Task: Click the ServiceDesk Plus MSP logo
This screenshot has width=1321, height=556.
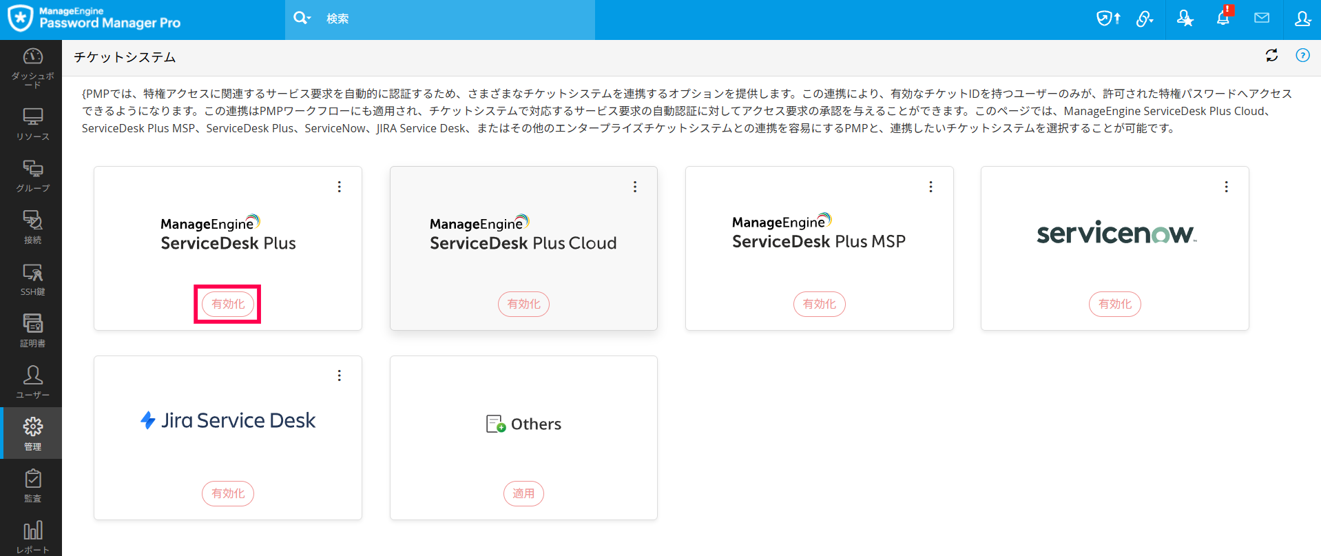Action: pos(819,232)
